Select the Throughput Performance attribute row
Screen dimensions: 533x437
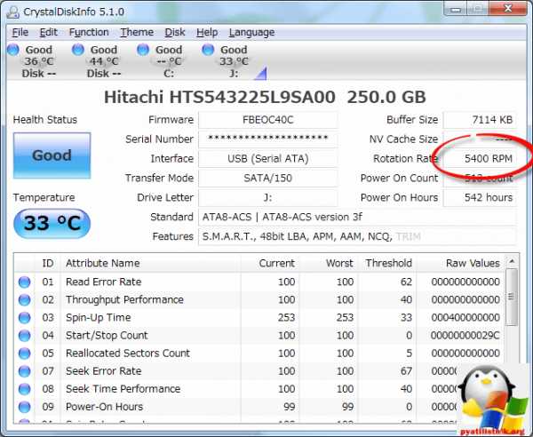259,299
